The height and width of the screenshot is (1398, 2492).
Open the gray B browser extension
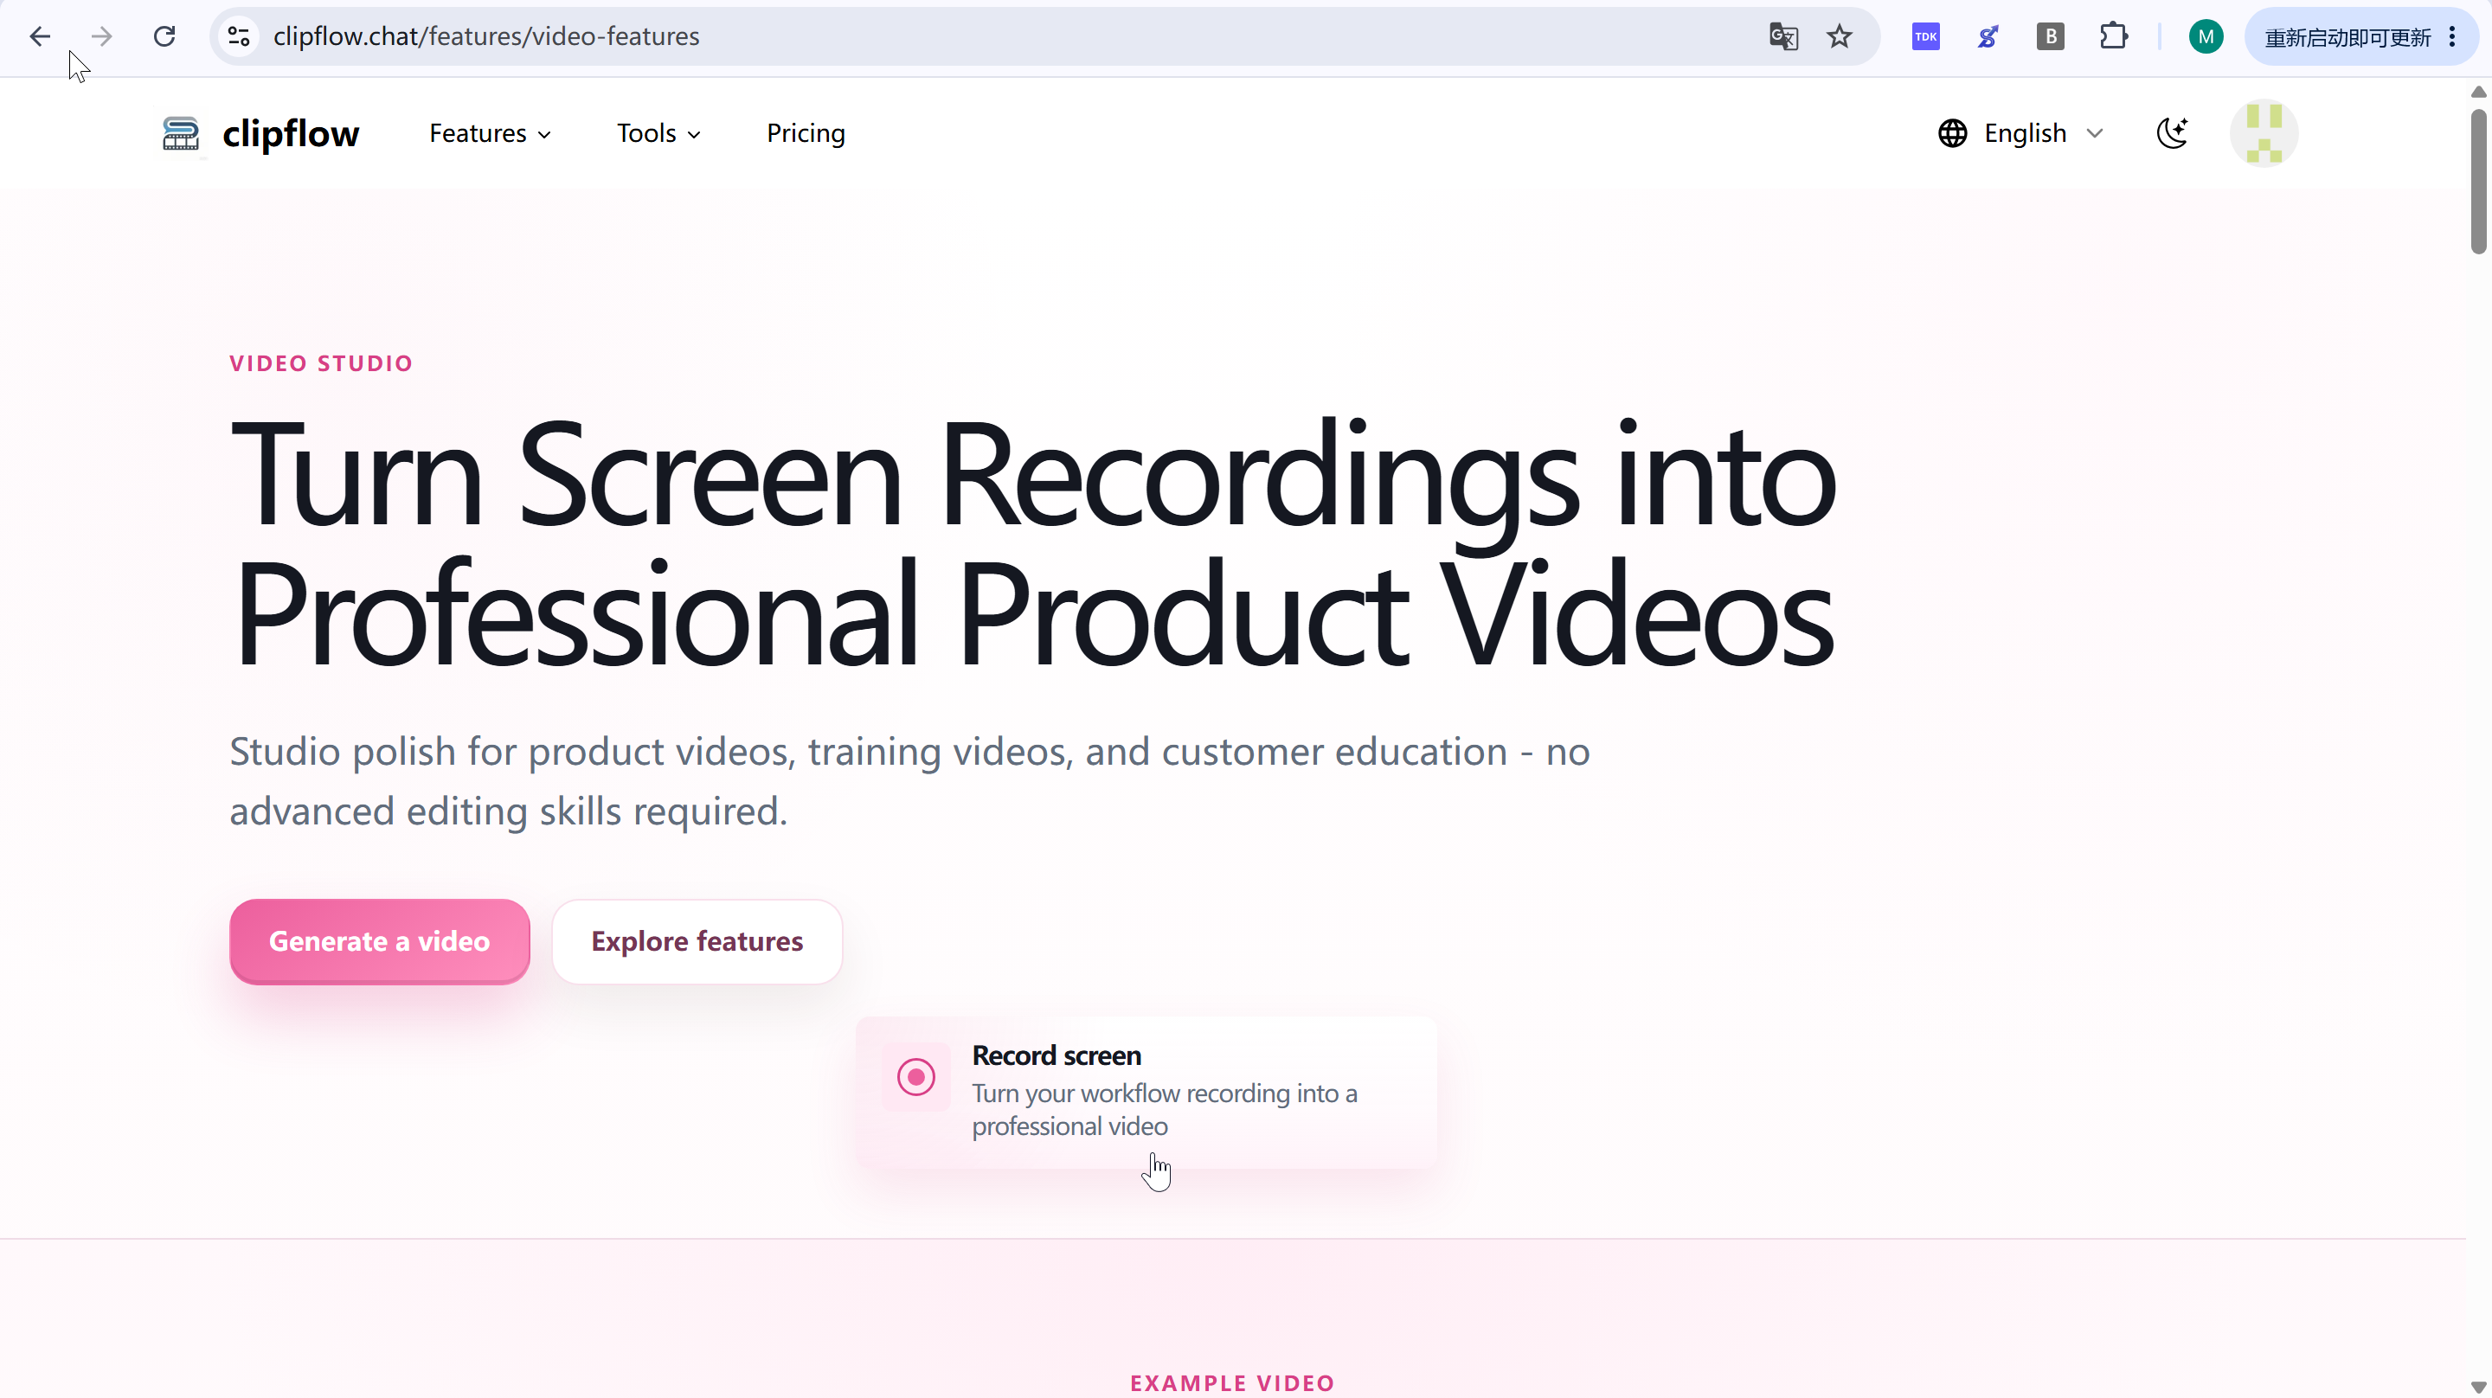[2050, 36]
